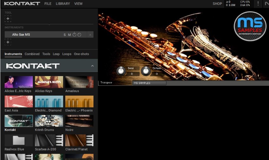Screen dimensions: 269x160
Task: Open the Krimh Drums library
Action: (49, 121)
